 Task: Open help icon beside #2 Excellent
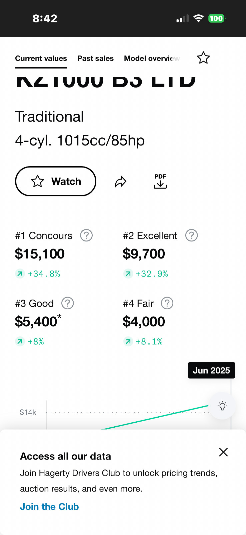click(192, 235)
